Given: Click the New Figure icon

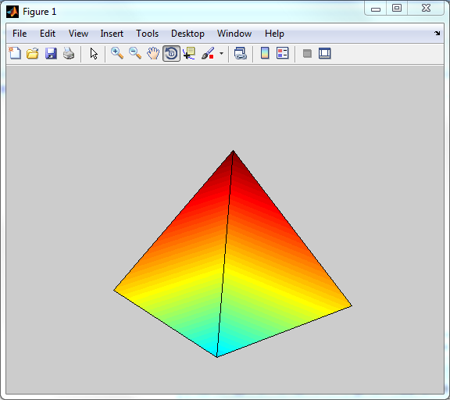Looking at the screenshot, I should [15, 53].
